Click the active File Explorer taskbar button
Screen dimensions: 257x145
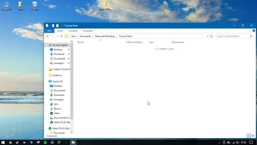(x=73, y=143)
